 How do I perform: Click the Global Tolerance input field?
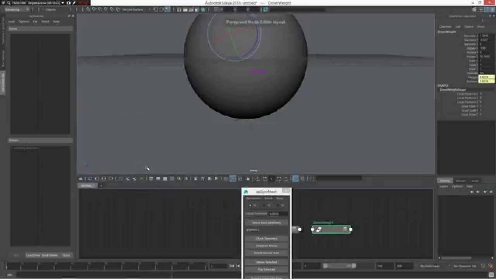click(279, 214)
